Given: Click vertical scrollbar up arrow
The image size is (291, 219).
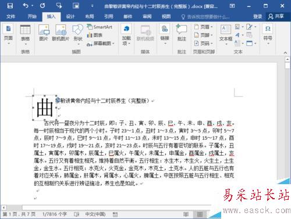Looking at the screenshot, I should point(288,59).
